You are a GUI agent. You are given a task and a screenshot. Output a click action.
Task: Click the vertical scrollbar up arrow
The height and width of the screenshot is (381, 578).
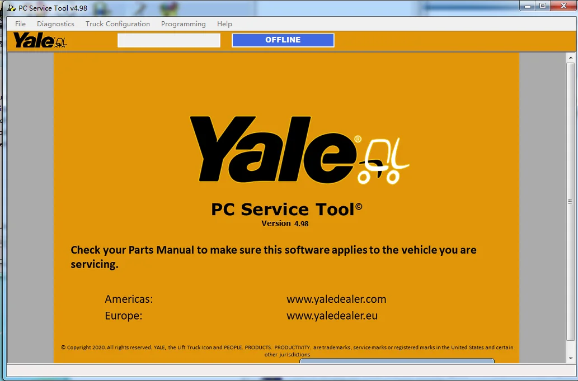(571, 58)
